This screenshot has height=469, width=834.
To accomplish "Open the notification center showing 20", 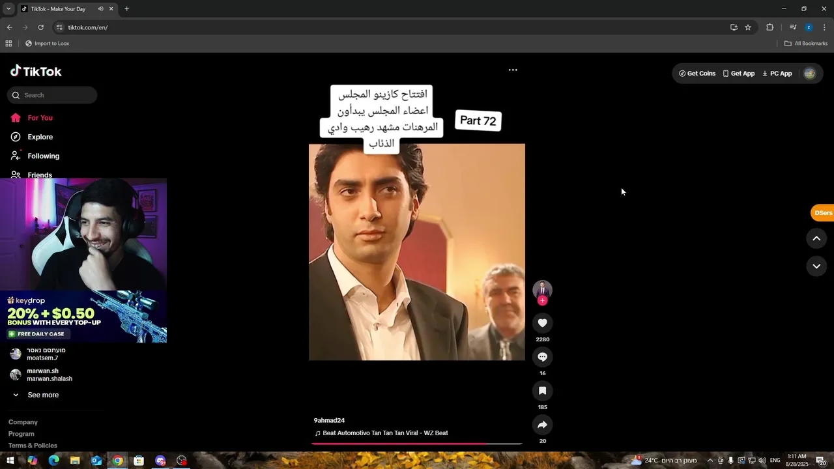I will click(x=822, y=461).
